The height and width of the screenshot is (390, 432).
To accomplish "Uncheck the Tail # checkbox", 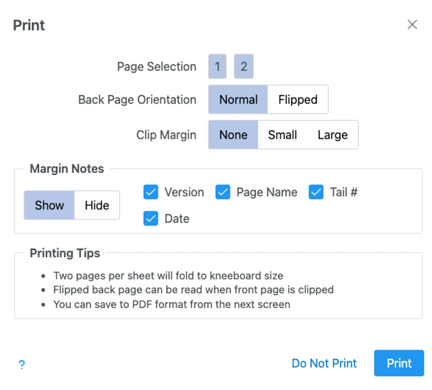I will [316, 192].
